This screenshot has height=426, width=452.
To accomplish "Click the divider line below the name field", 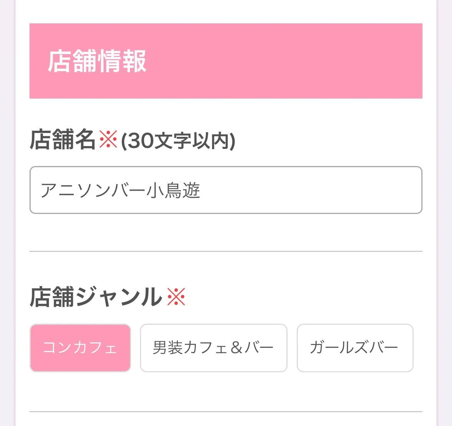I will (x=226, y=251).
